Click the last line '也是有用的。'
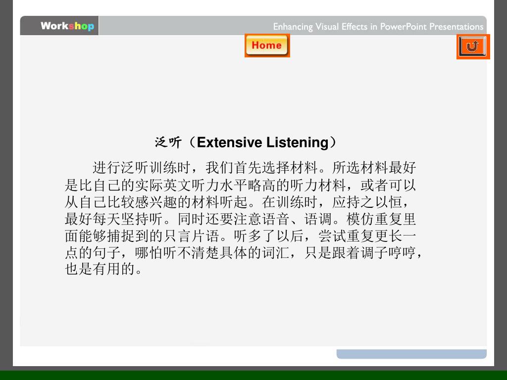Screen dimensions: 507x380 pyautogui.click(x=103, y=269)
